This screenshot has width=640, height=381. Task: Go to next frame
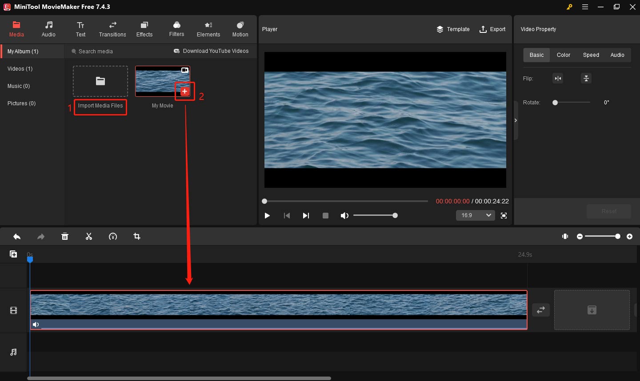[306, 215]
